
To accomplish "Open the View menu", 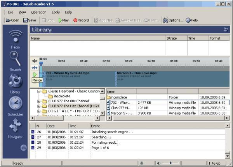I will click(x=22, y=12).
